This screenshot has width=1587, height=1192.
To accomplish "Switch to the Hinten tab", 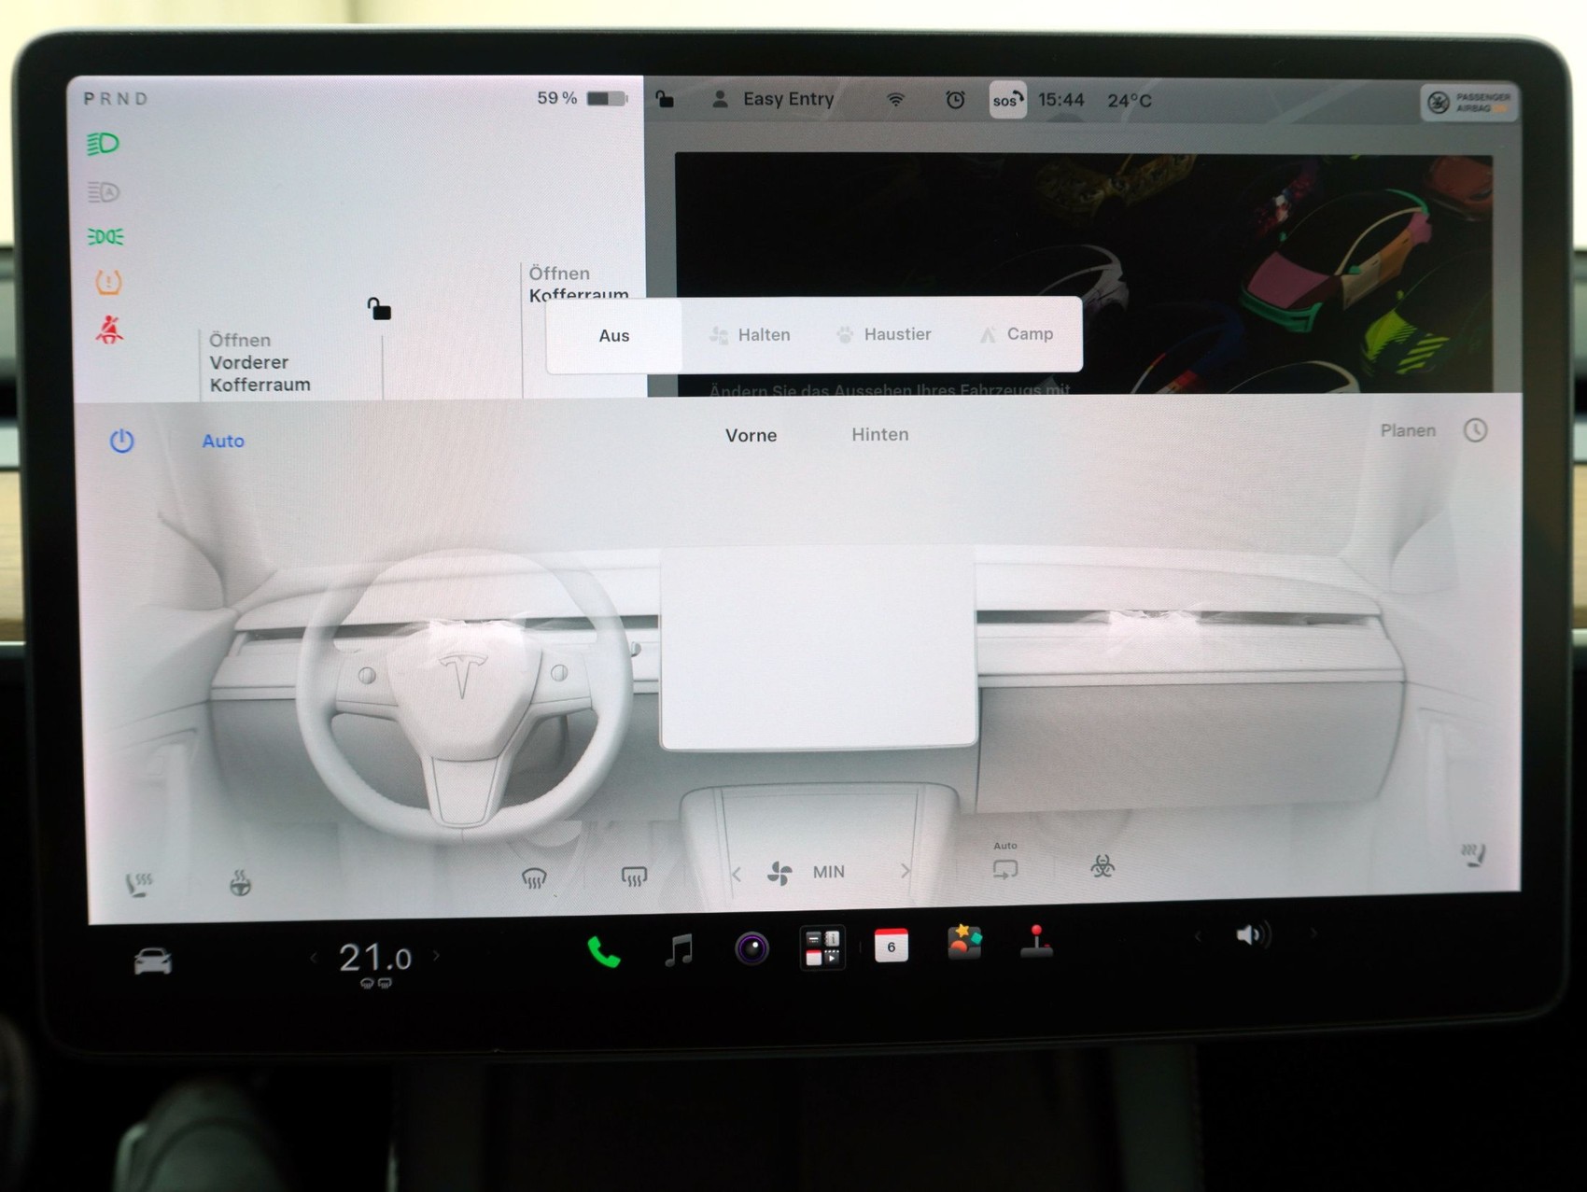I will (x=879, y=434).
